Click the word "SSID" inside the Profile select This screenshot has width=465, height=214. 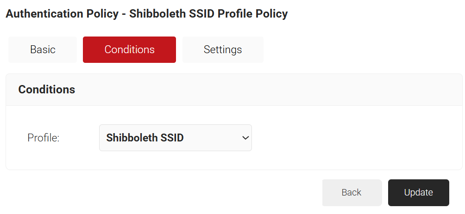point(171,138)
